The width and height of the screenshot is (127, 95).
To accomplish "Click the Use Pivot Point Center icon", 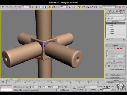I will pyautogui.click(x=70, y=7).
